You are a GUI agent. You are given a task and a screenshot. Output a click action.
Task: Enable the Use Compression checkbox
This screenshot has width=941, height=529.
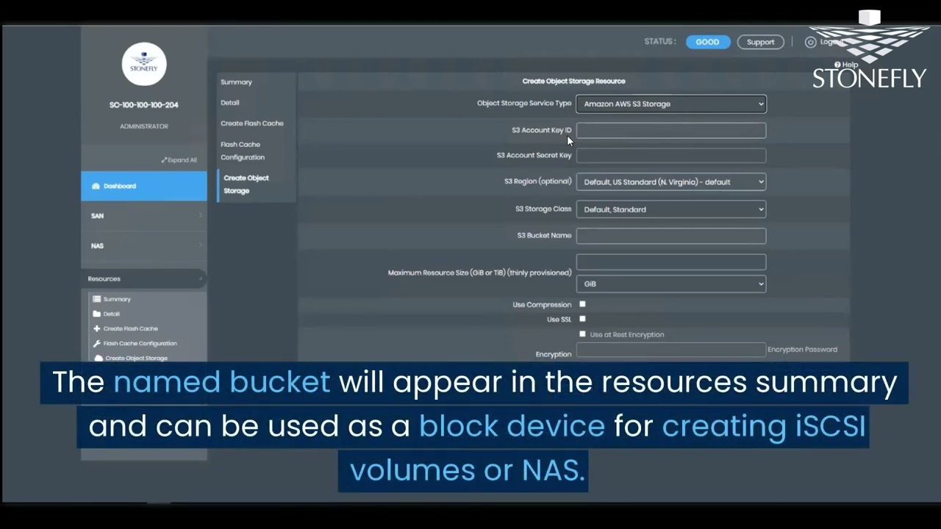582,304
